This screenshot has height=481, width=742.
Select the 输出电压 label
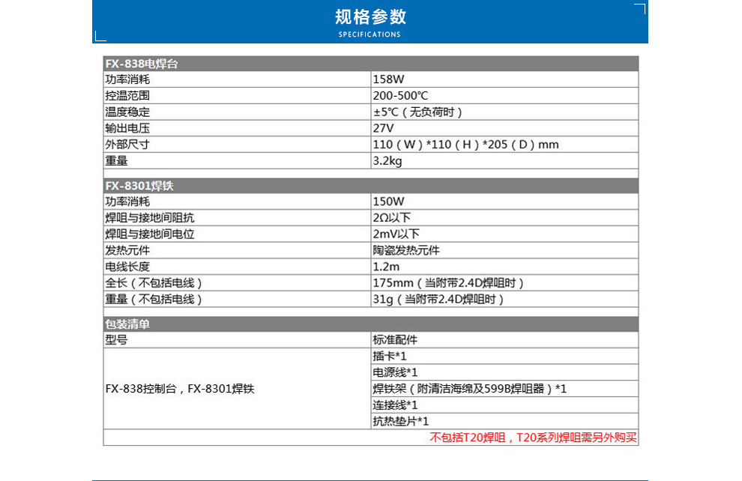[x=127, y=128]
